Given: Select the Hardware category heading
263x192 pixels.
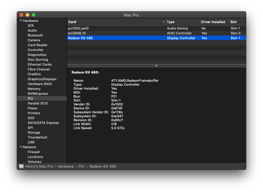Looking at the screenshot, I should (x=30, y=21).
